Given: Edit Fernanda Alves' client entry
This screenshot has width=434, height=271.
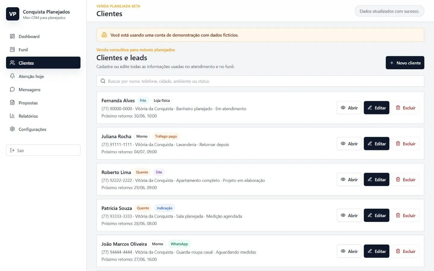Looking at the screenshot, I should pyautogui.click(x=376, y=108).
